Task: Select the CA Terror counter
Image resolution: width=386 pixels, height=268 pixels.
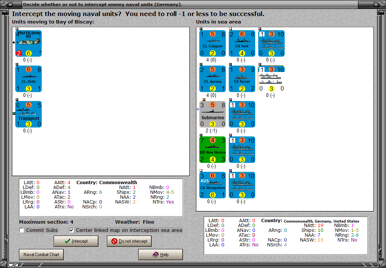Action: click(242, 79)
